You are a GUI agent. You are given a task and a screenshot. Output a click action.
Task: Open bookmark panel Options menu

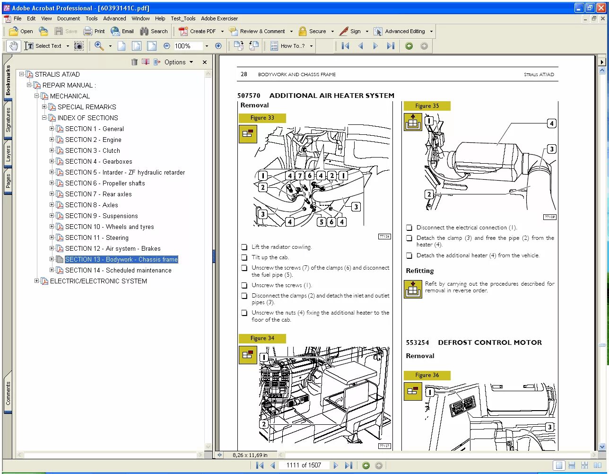[179, 62]
